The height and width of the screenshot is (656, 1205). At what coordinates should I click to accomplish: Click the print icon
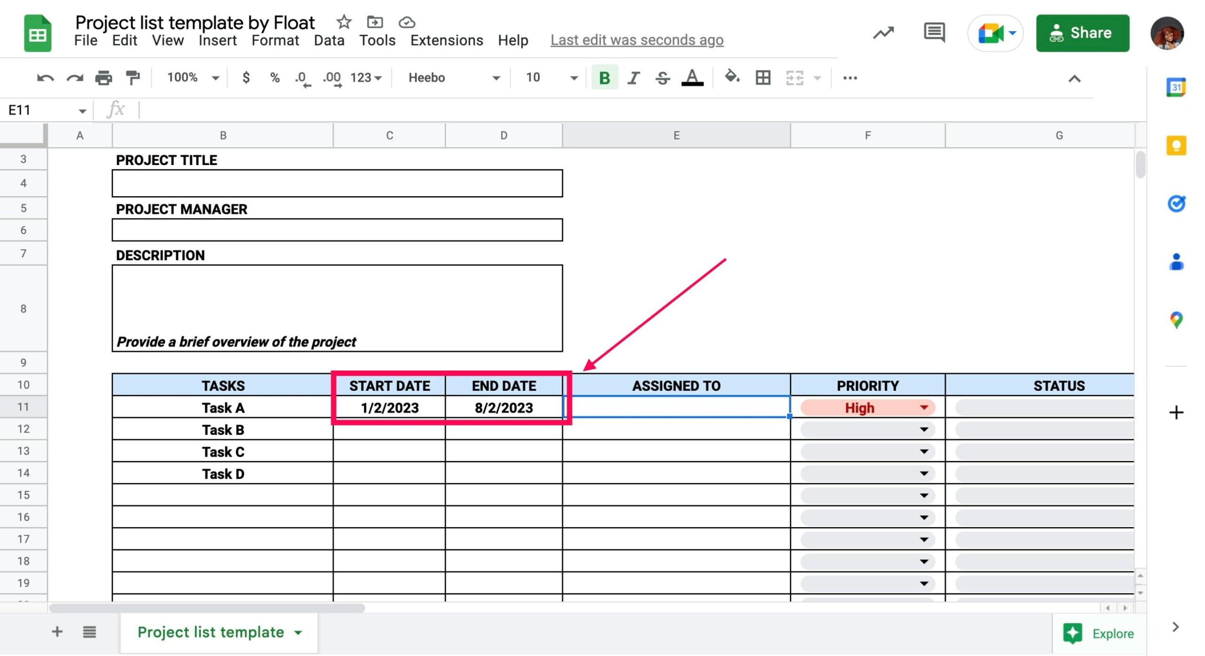(104, 78)
